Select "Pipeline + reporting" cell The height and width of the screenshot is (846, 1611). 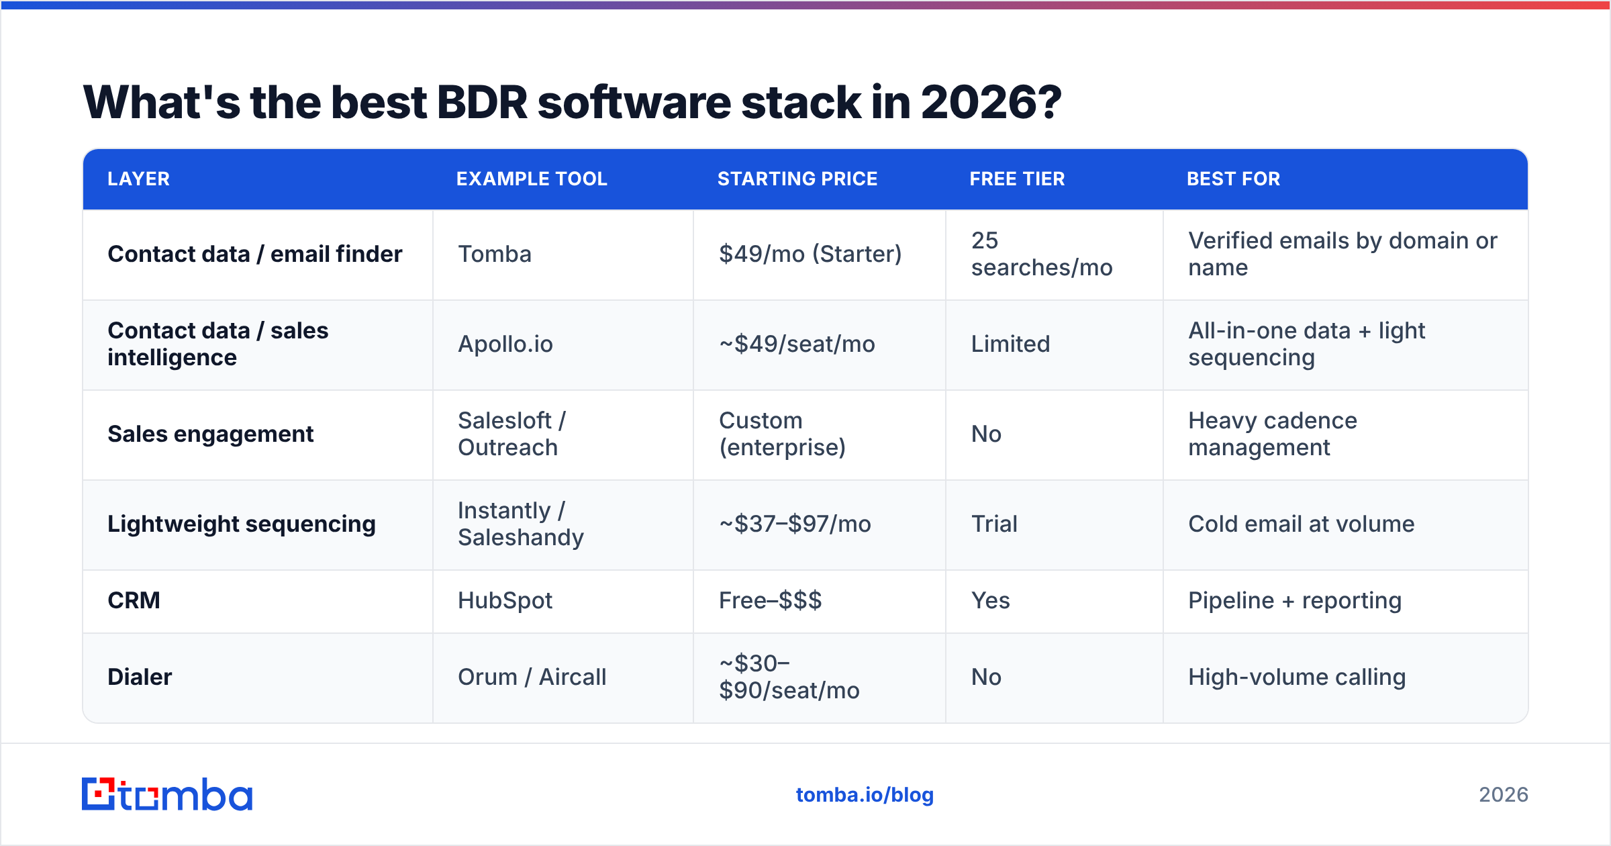1346,601
